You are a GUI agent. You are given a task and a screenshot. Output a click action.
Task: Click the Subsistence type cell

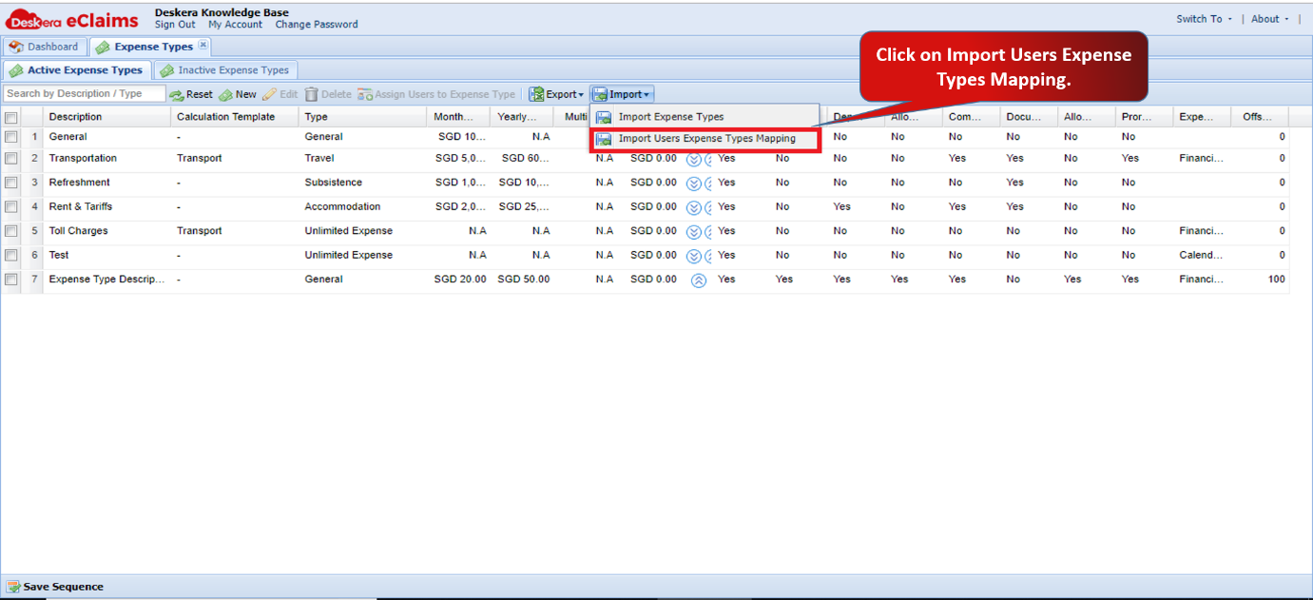point(363,183)
